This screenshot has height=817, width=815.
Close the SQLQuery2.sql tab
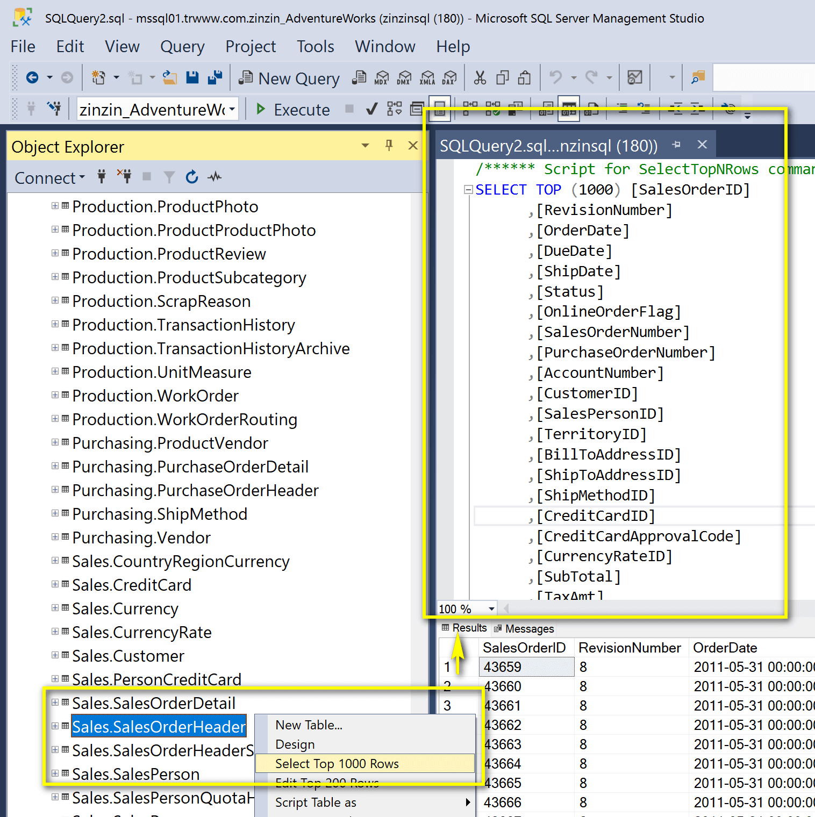702,145
